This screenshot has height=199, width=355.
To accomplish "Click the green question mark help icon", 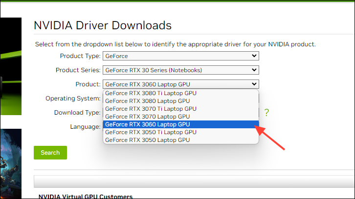I will (266, 112).
